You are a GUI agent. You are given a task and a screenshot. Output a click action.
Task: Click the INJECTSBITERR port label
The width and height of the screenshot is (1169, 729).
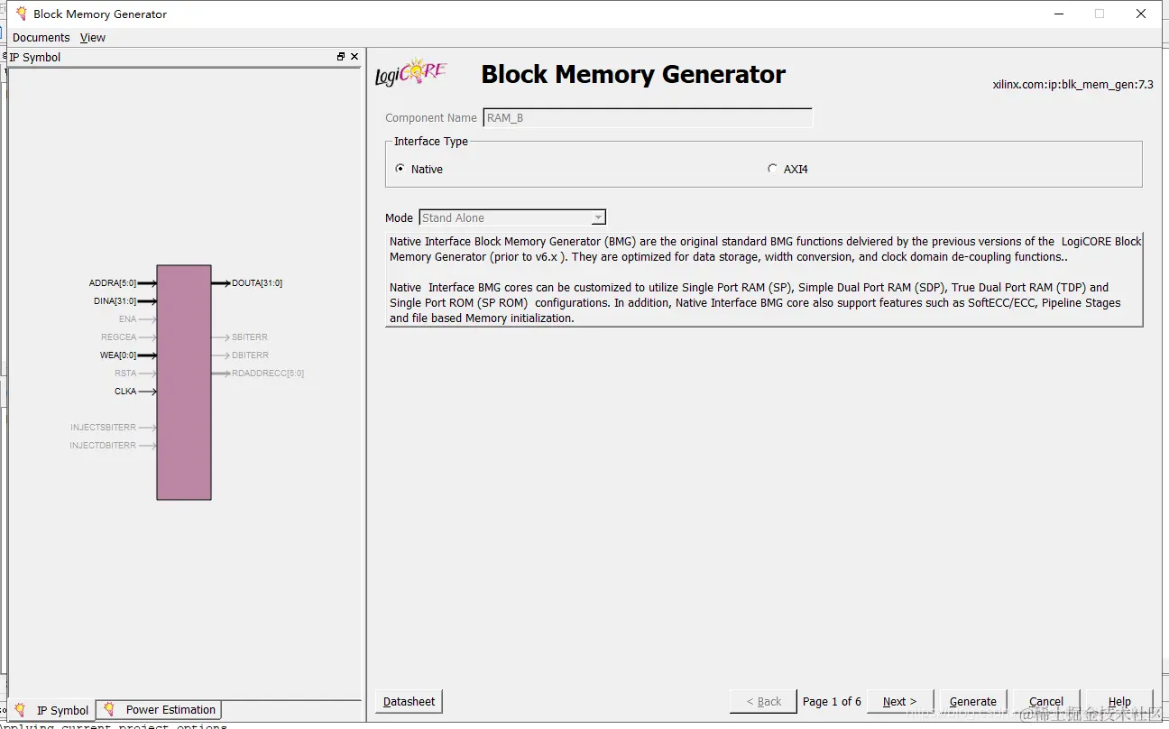click(104, 428)
